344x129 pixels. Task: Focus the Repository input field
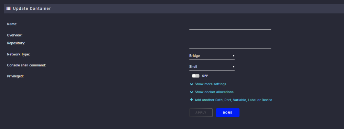pyautogui.click(x=230, y=45)
